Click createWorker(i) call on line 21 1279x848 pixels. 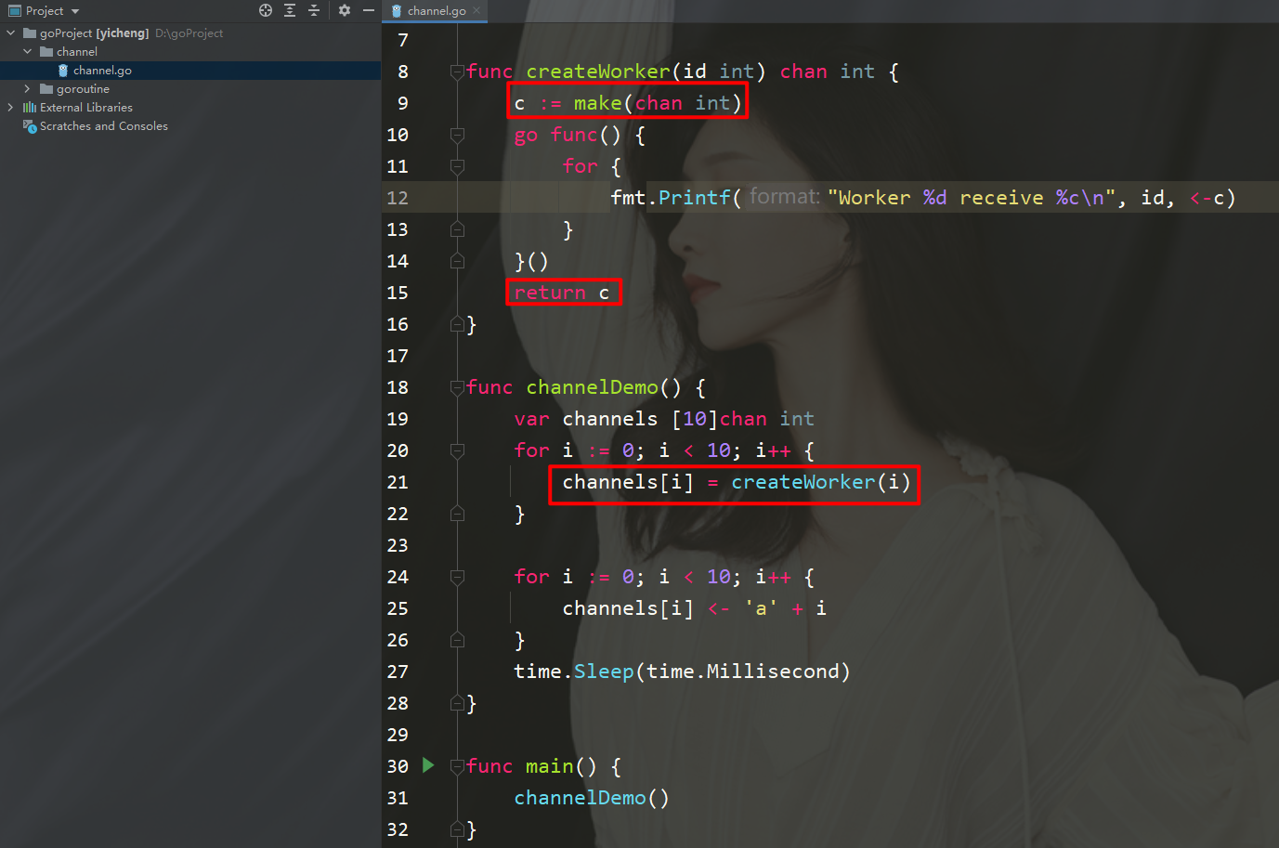[x=820, y=482]
